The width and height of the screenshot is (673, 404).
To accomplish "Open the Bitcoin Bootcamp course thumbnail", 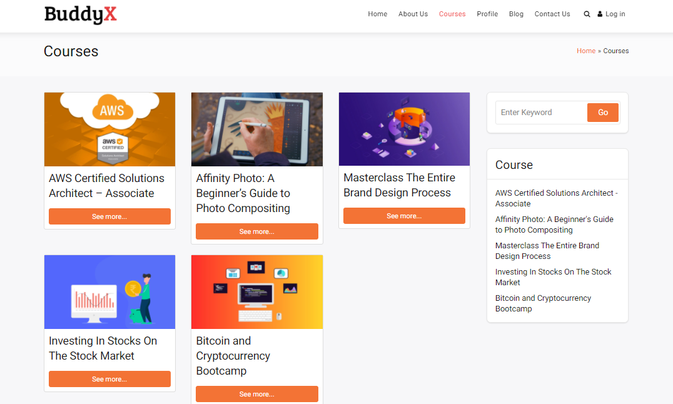I will [x=257, y=292].
